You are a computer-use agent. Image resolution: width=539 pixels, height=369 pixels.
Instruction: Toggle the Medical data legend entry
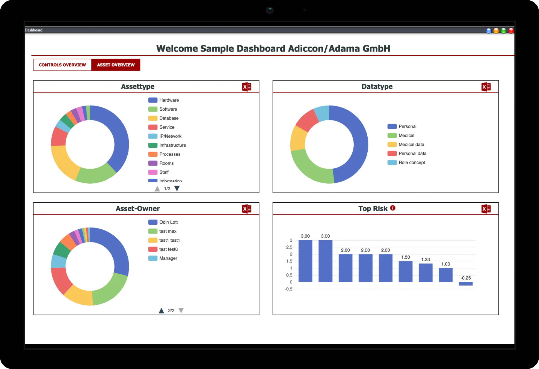[406, 144]
